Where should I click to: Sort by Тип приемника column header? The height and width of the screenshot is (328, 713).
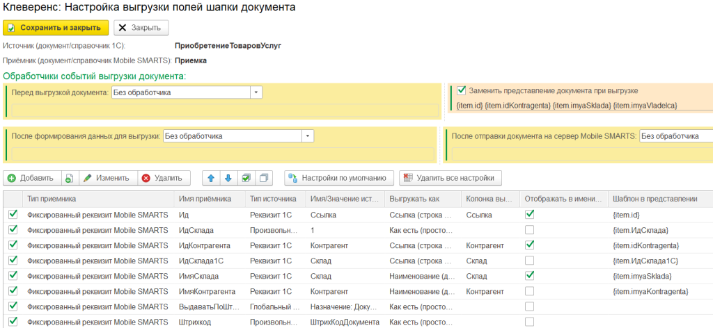97,199
